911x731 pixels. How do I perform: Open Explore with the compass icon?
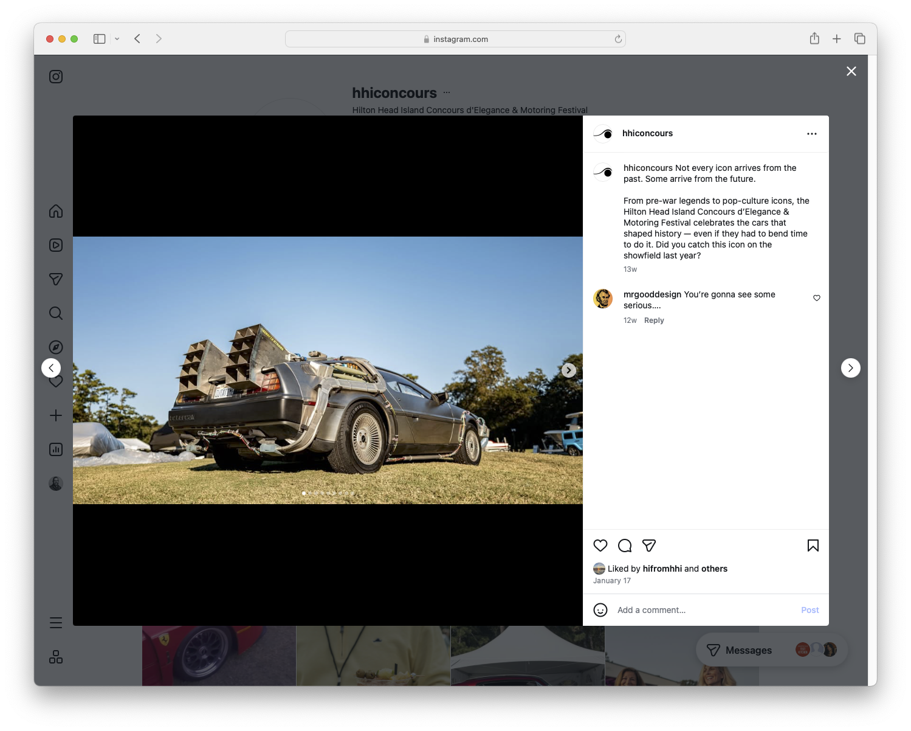point(56,347)
